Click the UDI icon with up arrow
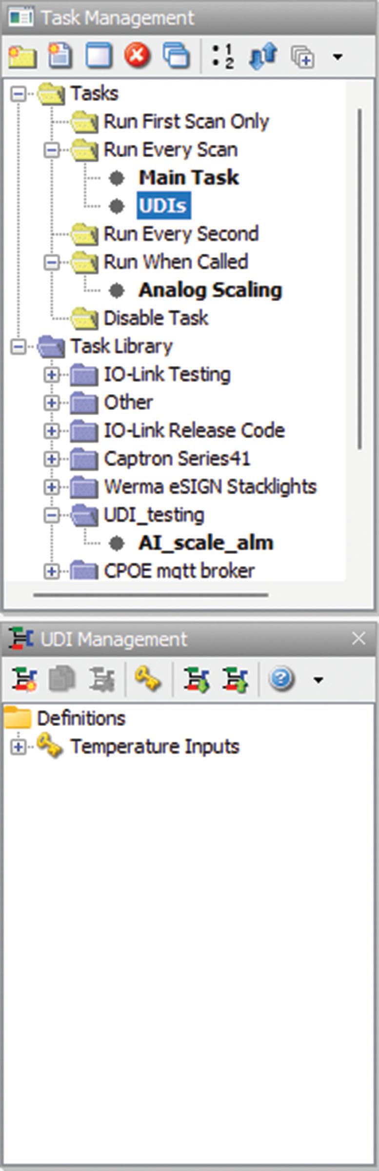 point(235,679)
